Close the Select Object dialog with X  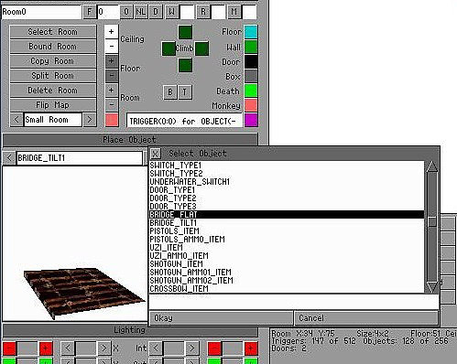click(156, 154)
